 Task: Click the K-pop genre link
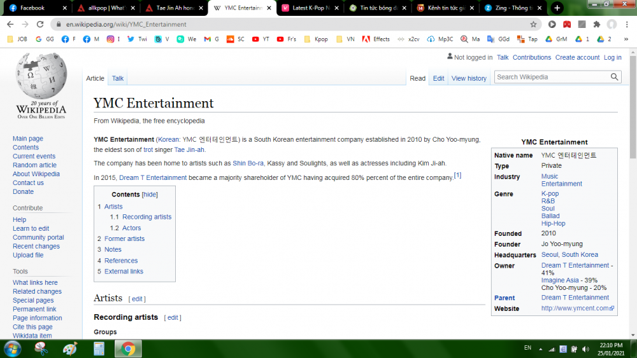[550, 193]
